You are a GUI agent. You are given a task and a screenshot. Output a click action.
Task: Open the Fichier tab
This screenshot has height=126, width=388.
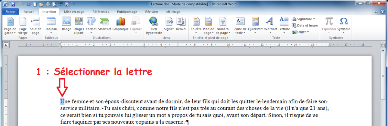(x=11, y=12)
